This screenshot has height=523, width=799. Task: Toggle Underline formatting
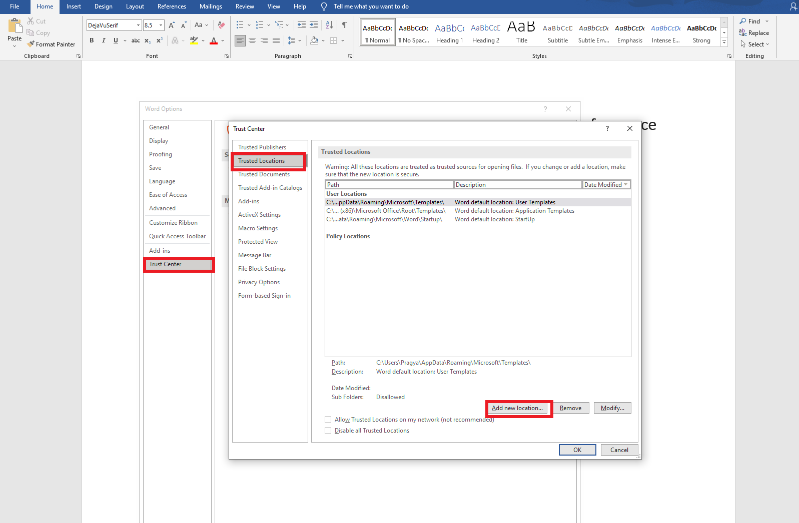pyautogui.click(x=116, y=40)
